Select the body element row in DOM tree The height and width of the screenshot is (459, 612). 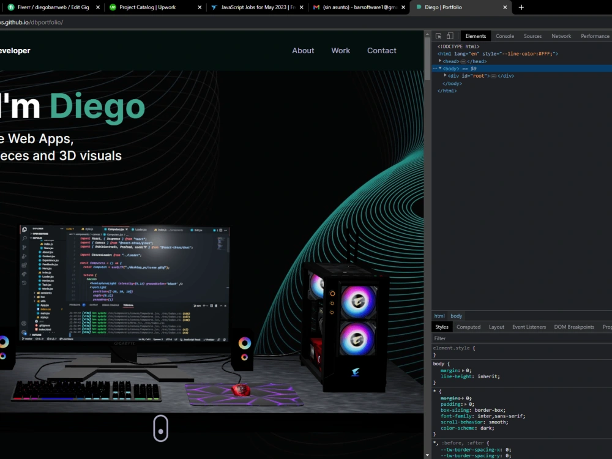click(521, 69)
